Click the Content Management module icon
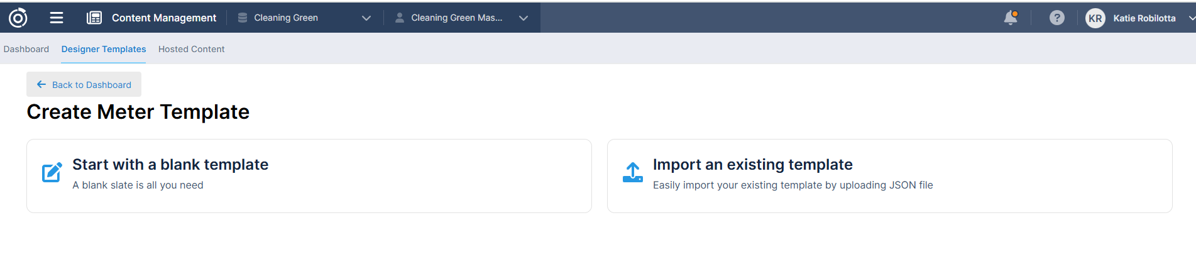The image size is (1196, 269). 94,18
